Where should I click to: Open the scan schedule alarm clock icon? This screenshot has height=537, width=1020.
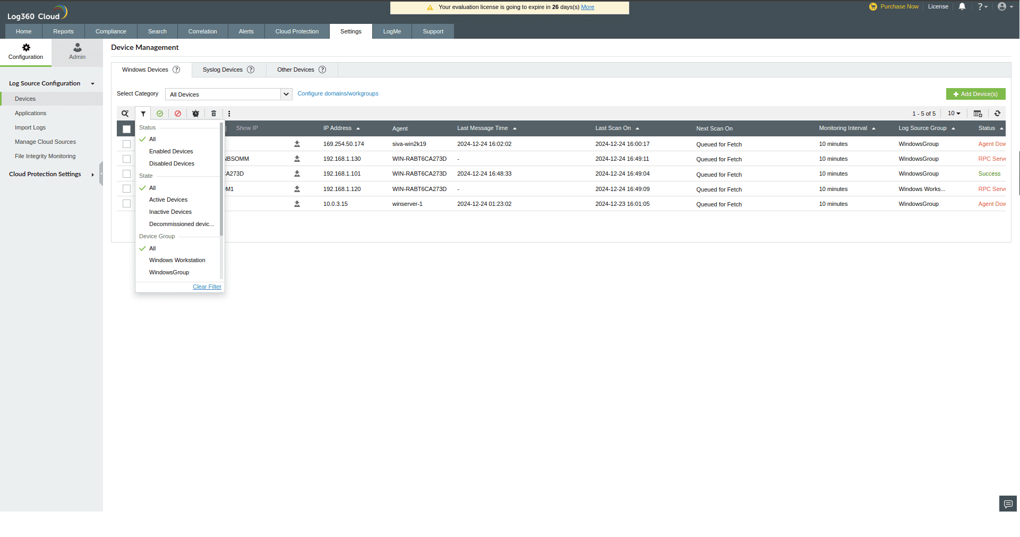(x=195, y=114)
